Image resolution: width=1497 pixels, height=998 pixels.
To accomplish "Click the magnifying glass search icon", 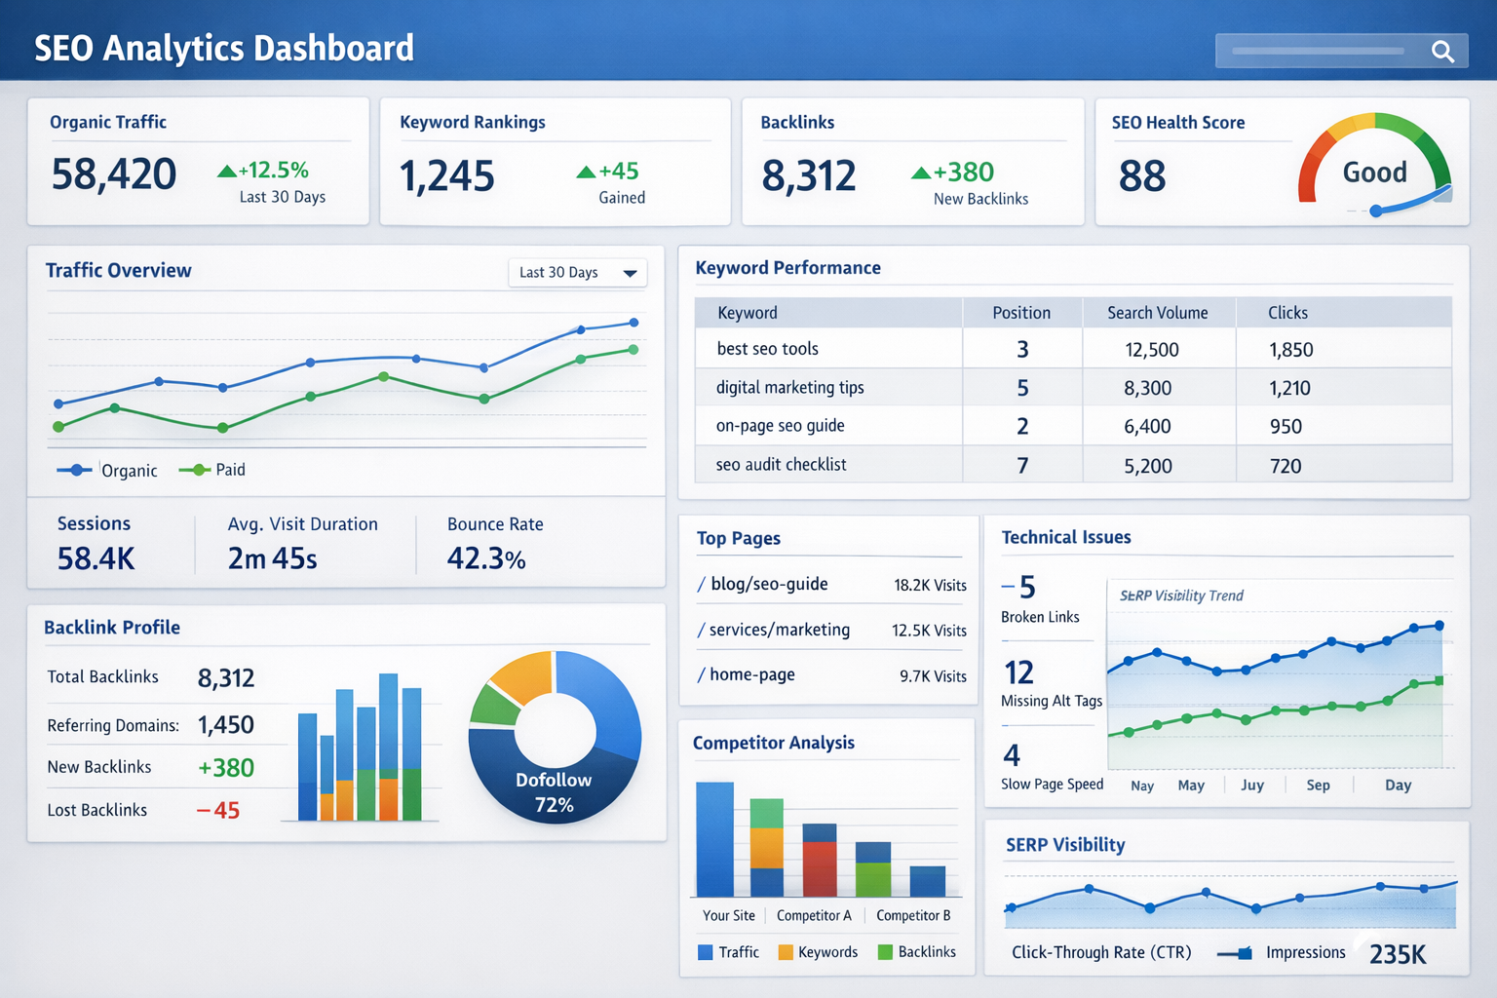I will tap(1442, 52).
